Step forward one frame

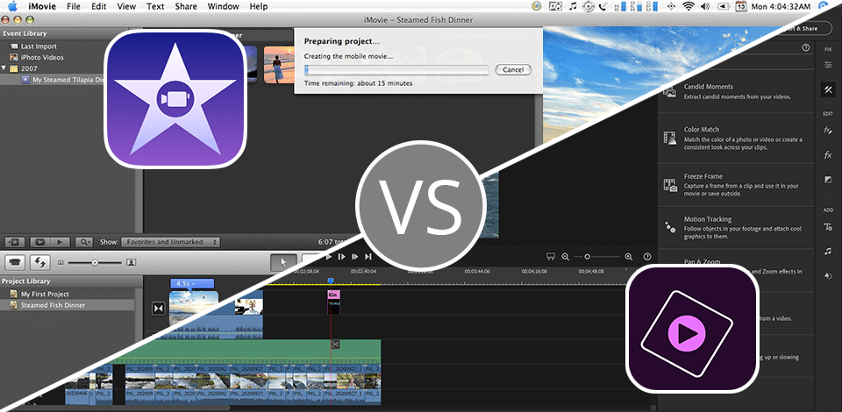[341, 257]
